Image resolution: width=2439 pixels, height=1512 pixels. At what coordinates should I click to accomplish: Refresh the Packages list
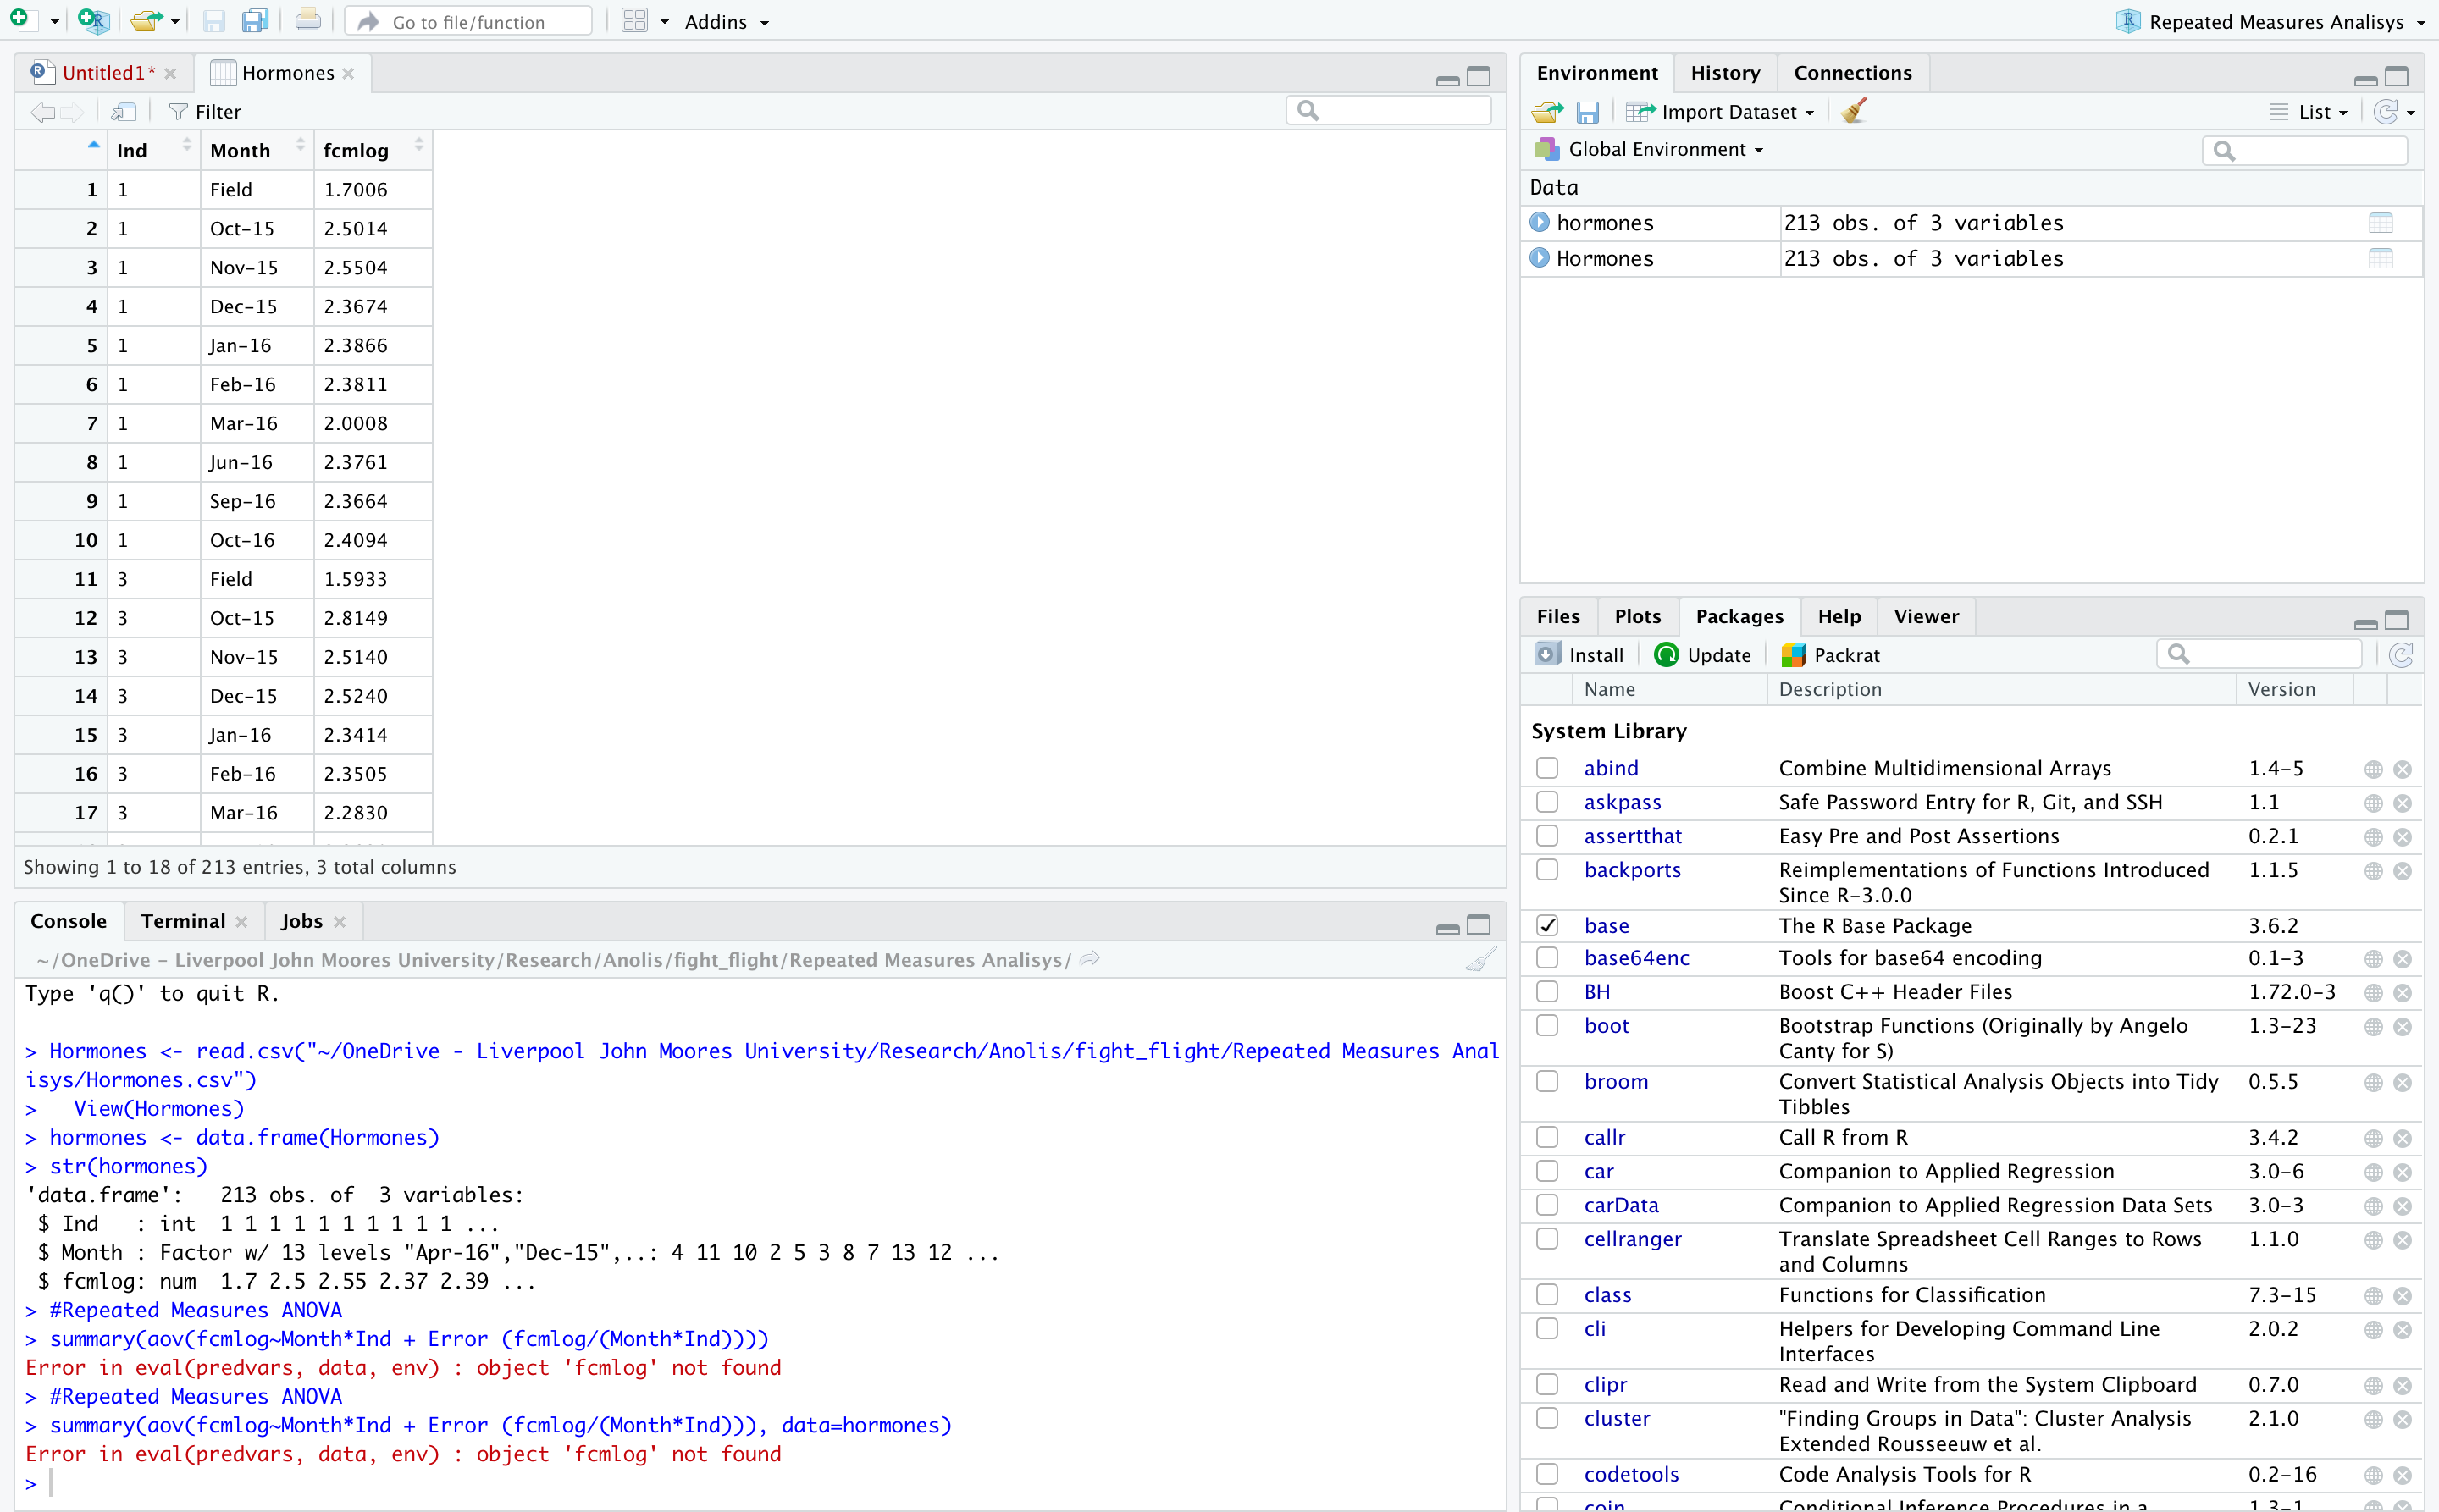click(2401, 655)
